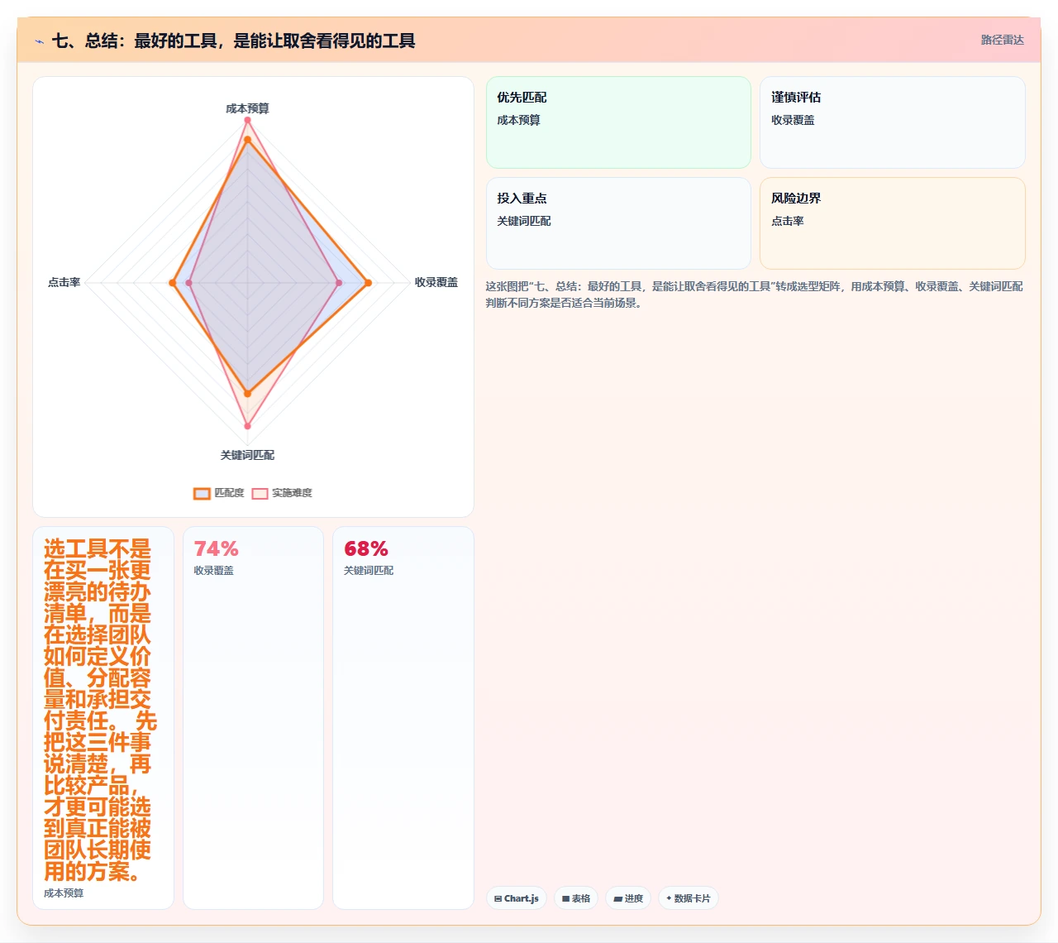Click the Chart.js tag pill
This screenshot has width=1058, height=943.
coord(517,898)
